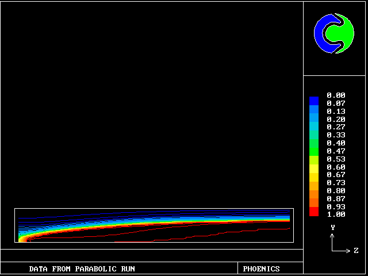
Task: Select the red swatch at legend bottom
Action: [313, 212]
